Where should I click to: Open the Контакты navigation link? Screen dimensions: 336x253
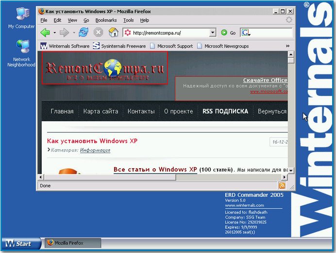click(141, 111)
